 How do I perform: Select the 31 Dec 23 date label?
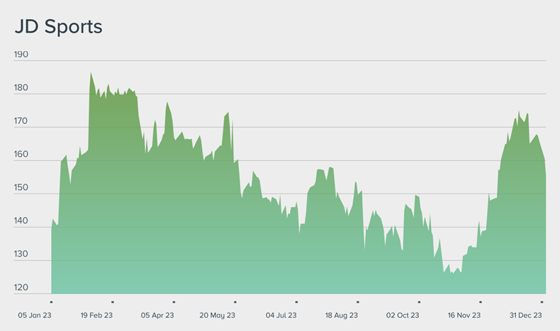(525, 315)
